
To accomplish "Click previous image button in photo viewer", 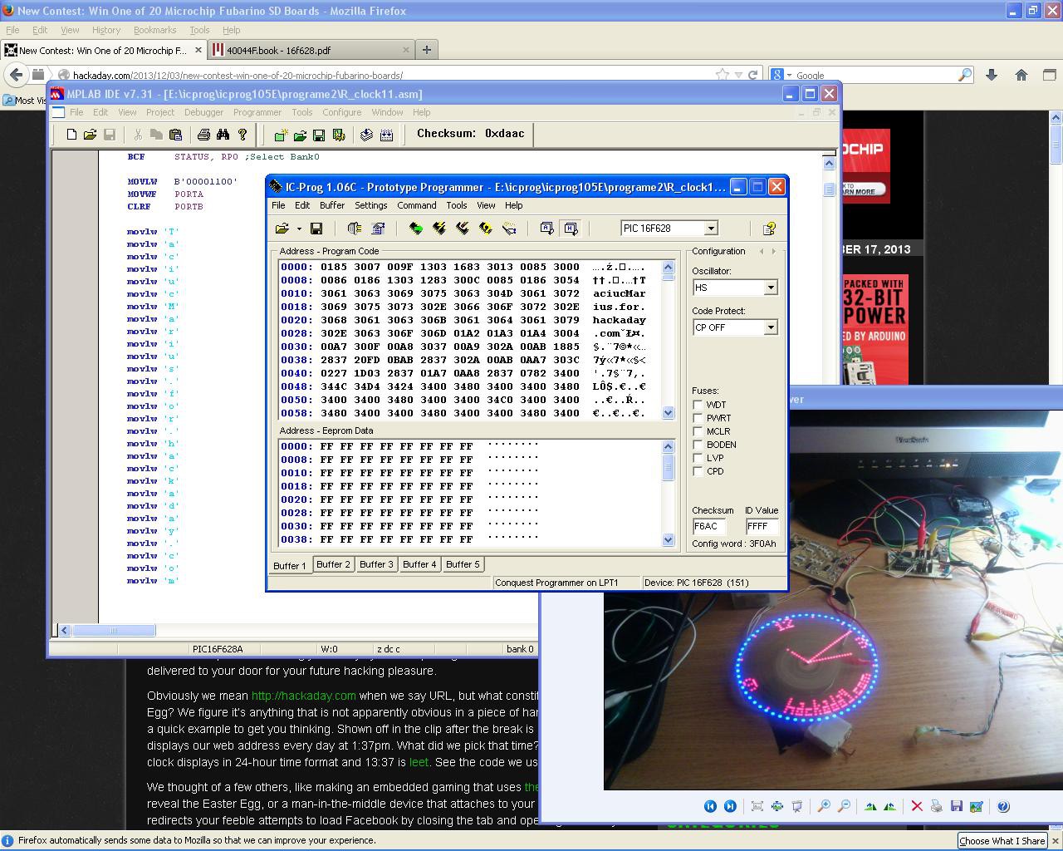I will coord(710,806).
